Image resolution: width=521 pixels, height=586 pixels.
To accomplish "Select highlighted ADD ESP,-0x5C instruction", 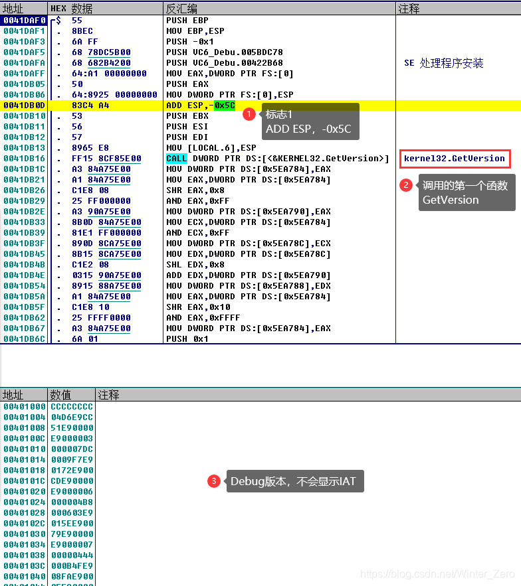I will [x=201, y=106].
